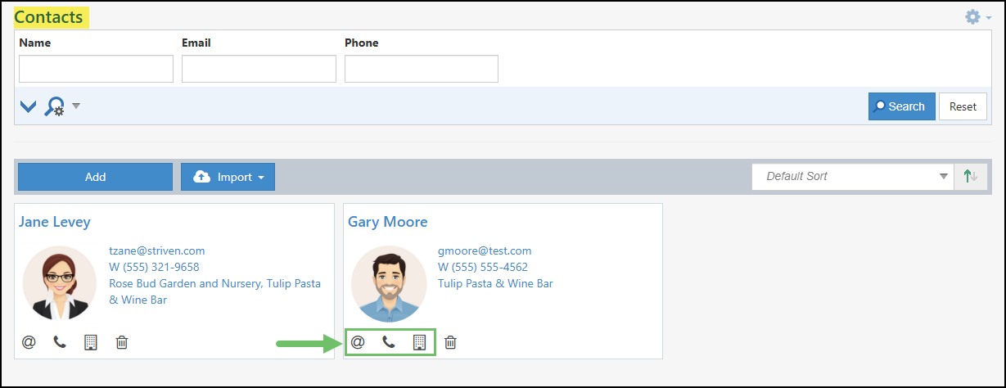Click the building icon for Jane Levey

pyautogui.click(x=91, y=342)
